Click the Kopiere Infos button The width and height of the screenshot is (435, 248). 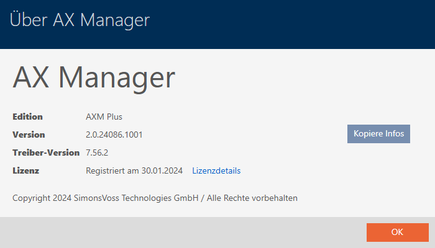[x=378, y=133]
